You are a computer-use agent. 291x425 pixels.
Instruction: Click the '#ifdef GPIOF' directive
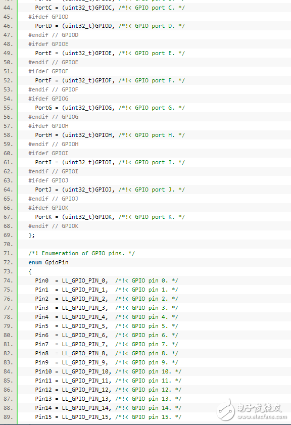[x=48, y=72]
